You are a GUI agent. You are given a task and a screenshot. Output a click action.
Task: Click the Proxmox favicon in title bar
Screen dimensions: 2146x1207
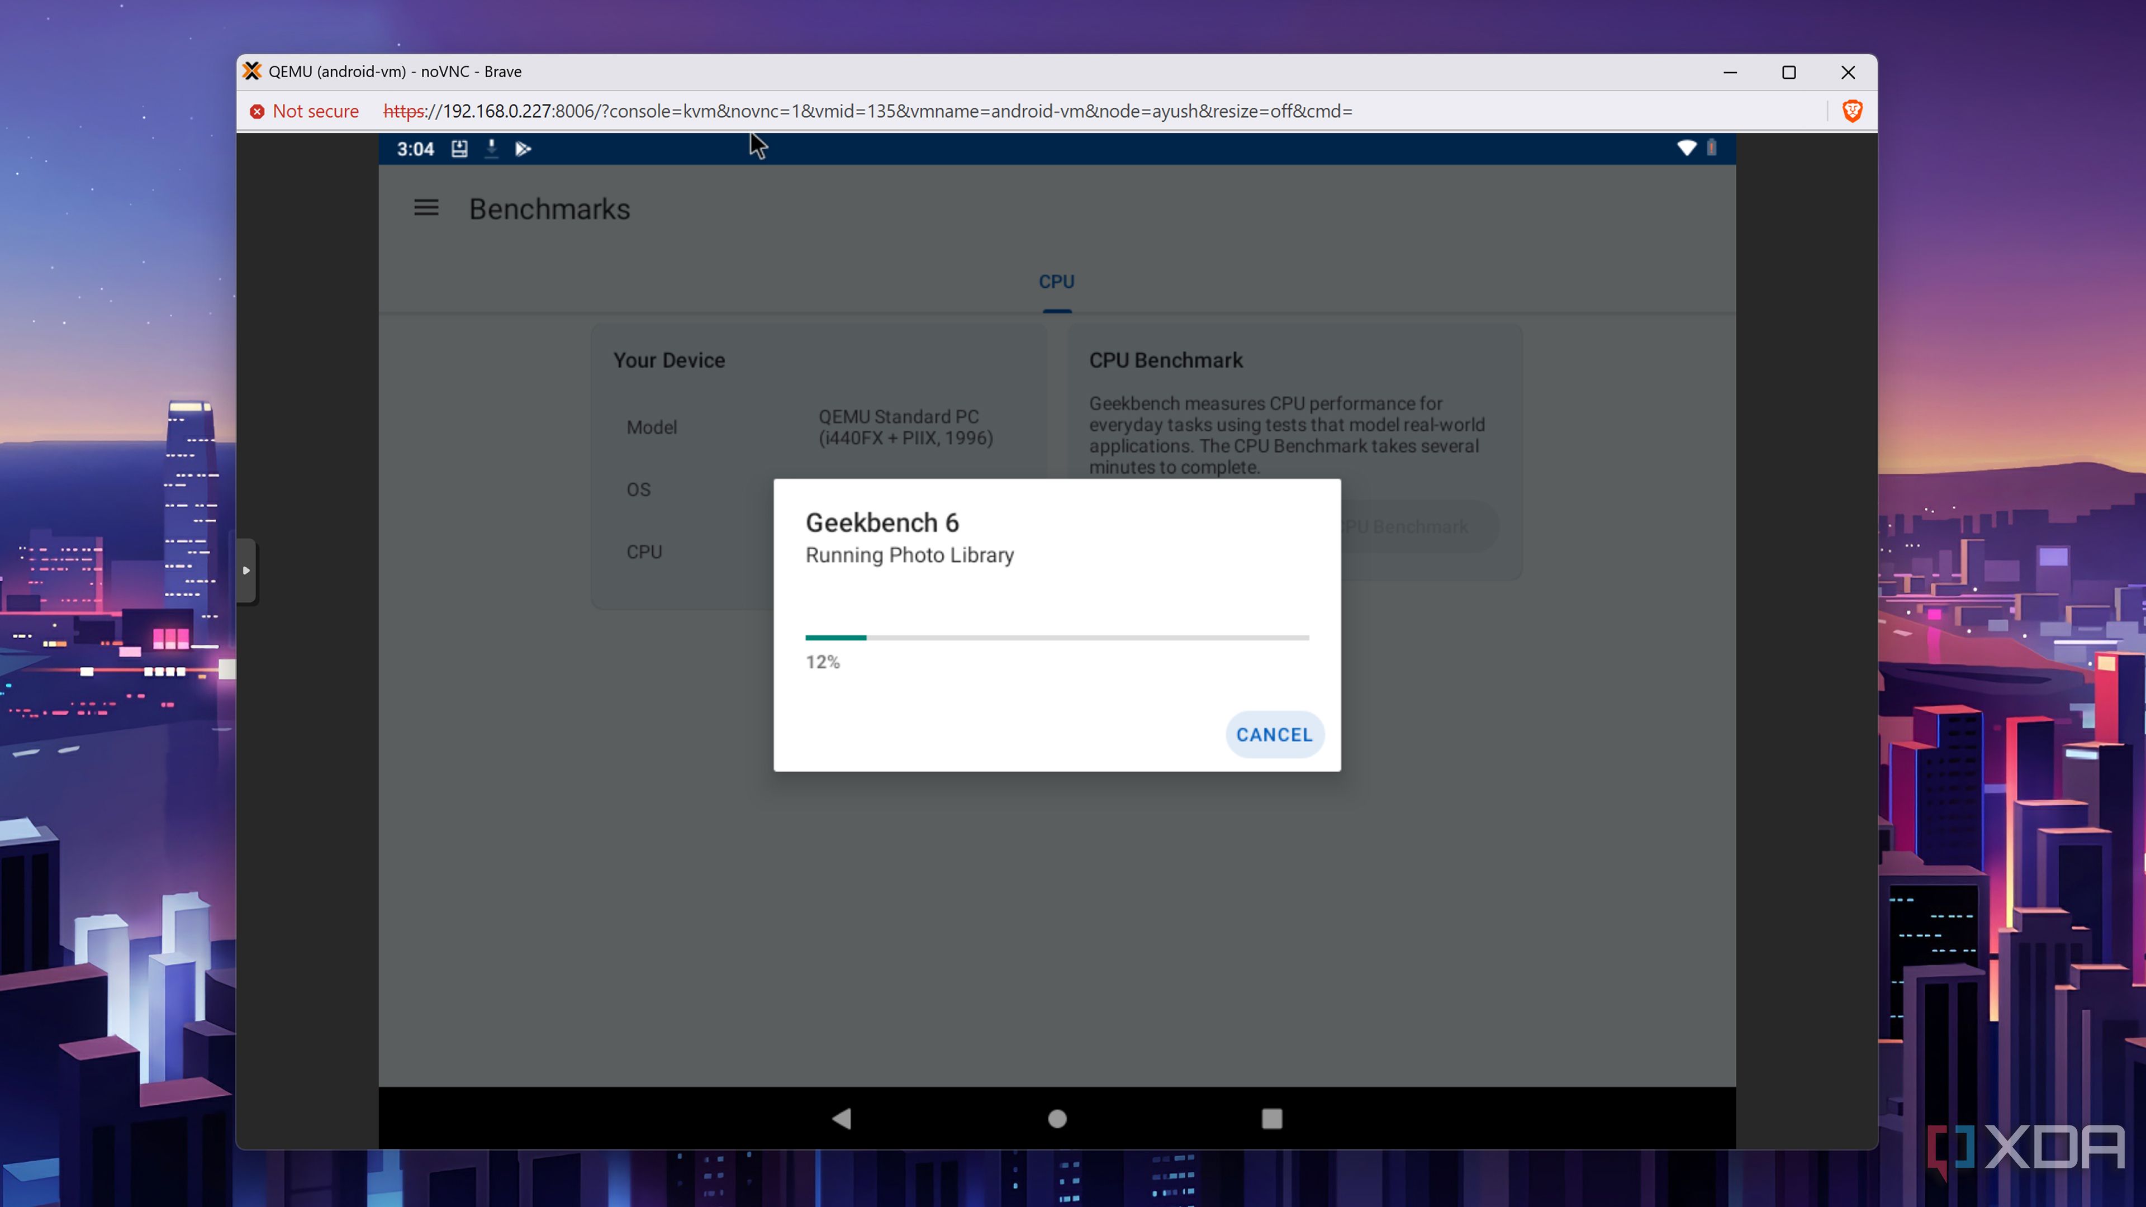pos(251,71)
